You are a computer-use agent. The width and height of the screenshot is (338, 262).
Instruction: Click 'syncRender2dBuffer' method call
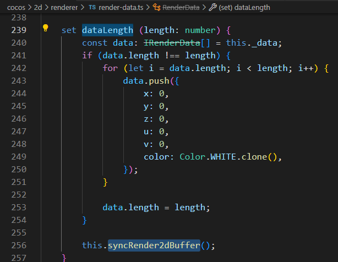pos(154,245)
